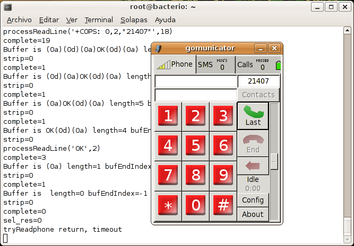Screen dimensions: 354x246
Task: Click the 'complete=0' terminal line
Action: click(24, 212)
